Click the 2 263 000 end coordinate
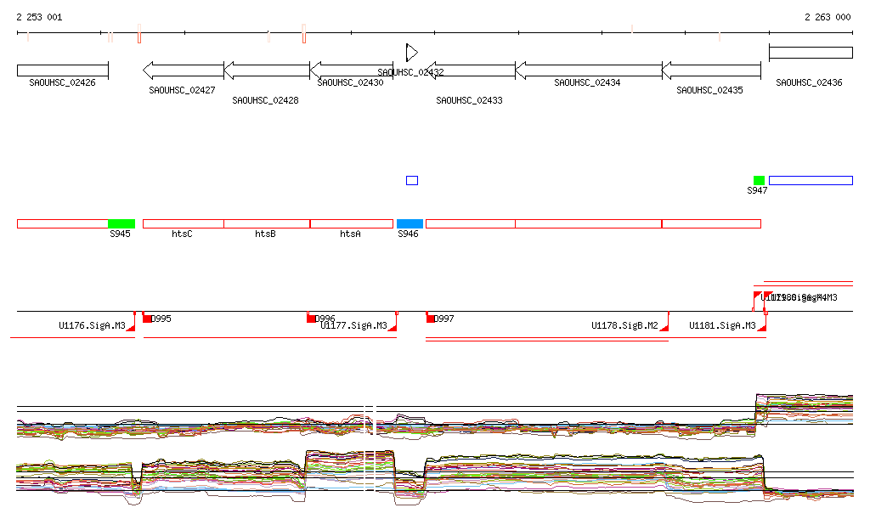 click(x=827, y=17)
